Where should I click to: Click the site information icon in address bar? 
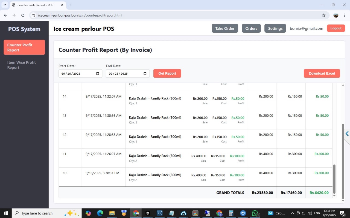33,15
